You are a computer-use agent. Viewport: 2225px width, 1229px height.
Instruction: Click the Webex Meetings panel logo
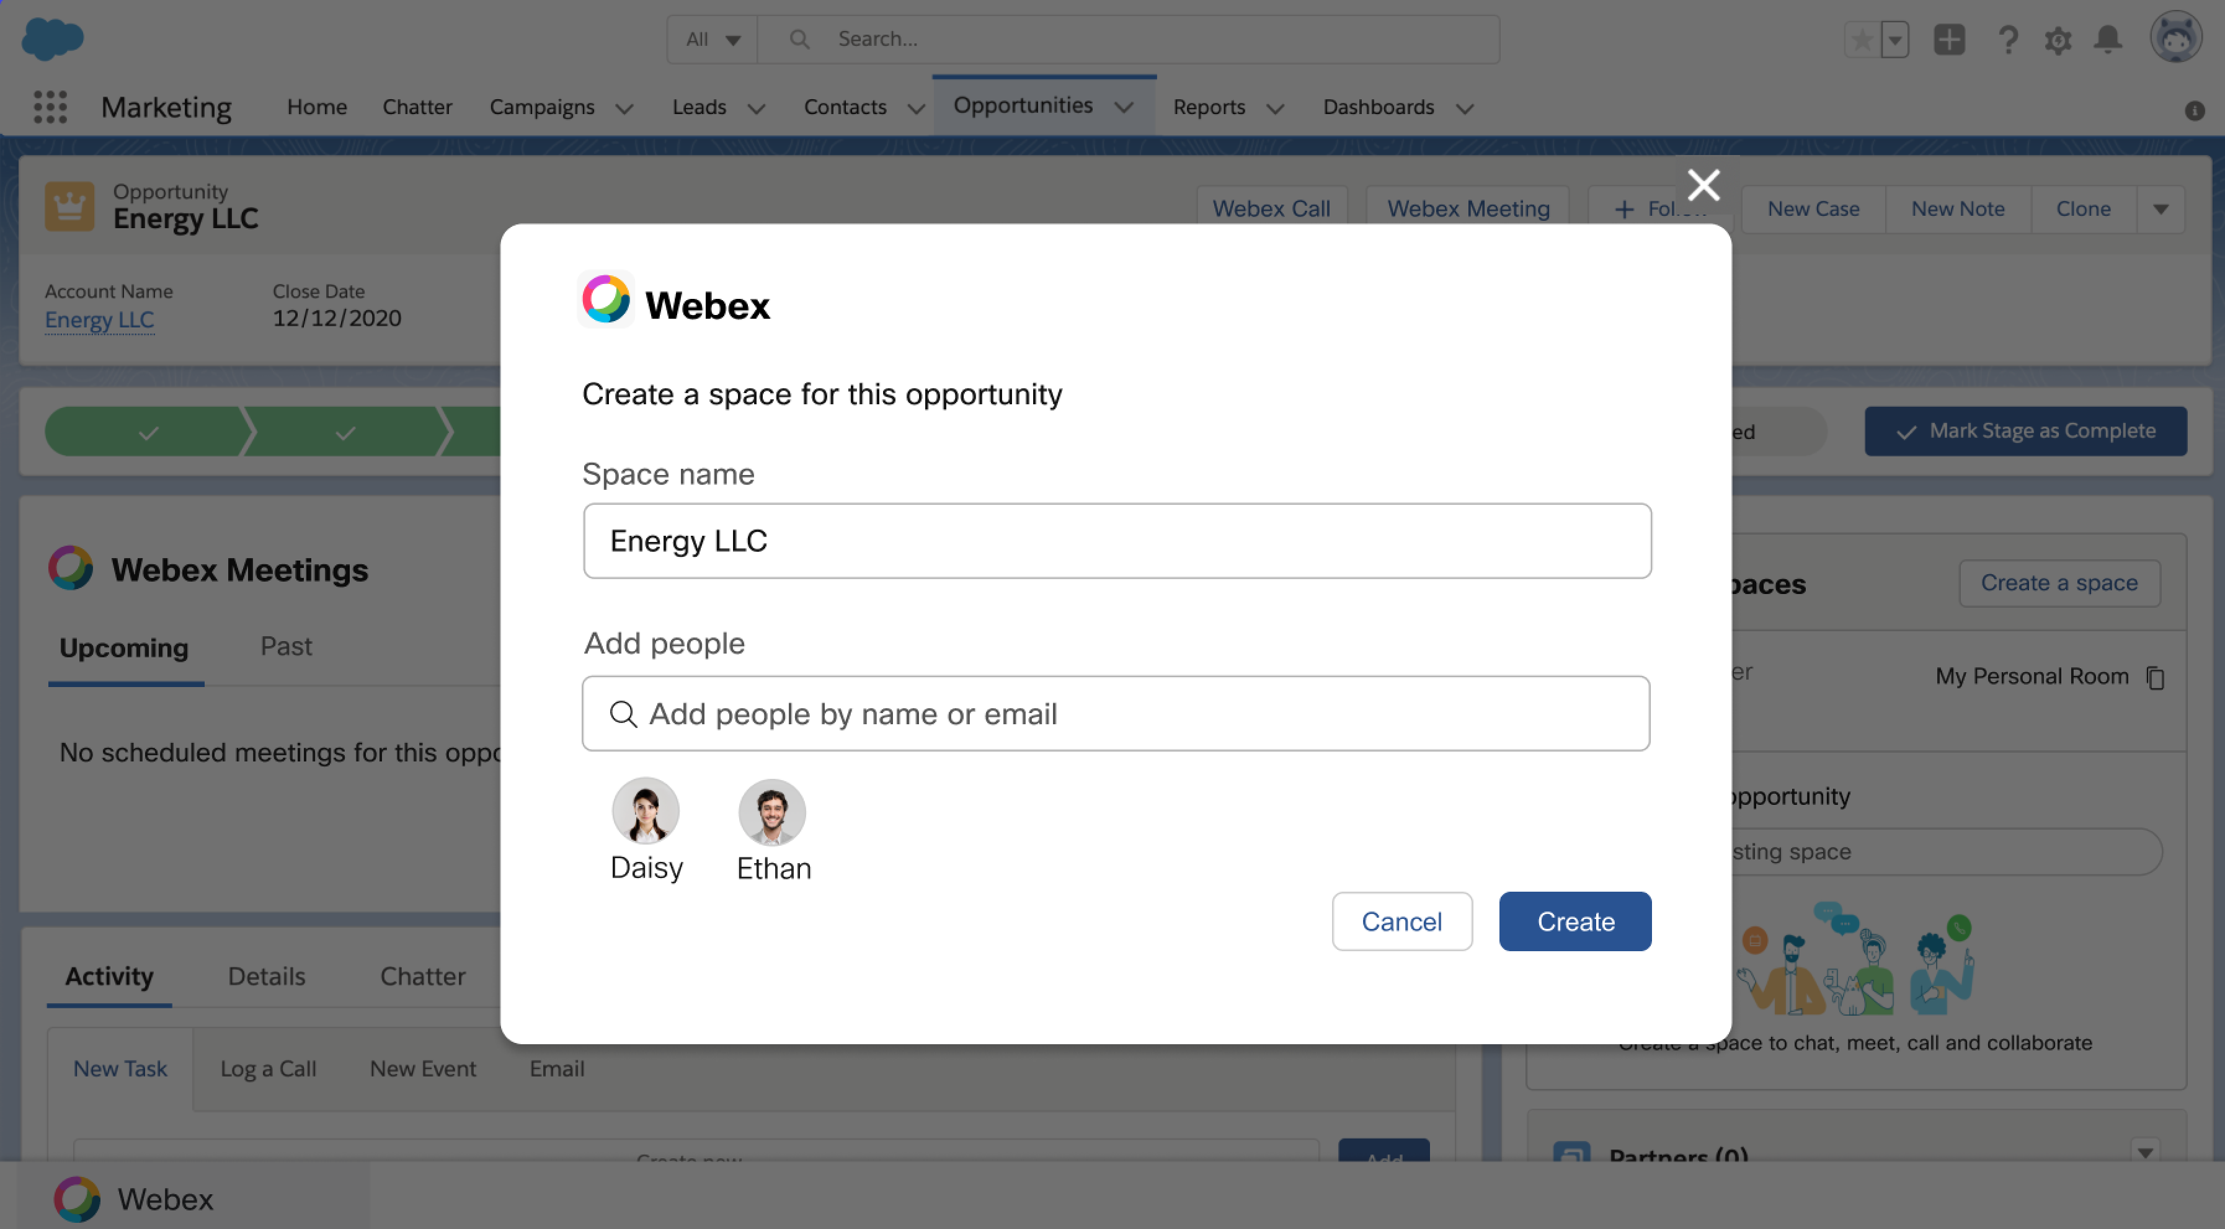pos(71,568)
